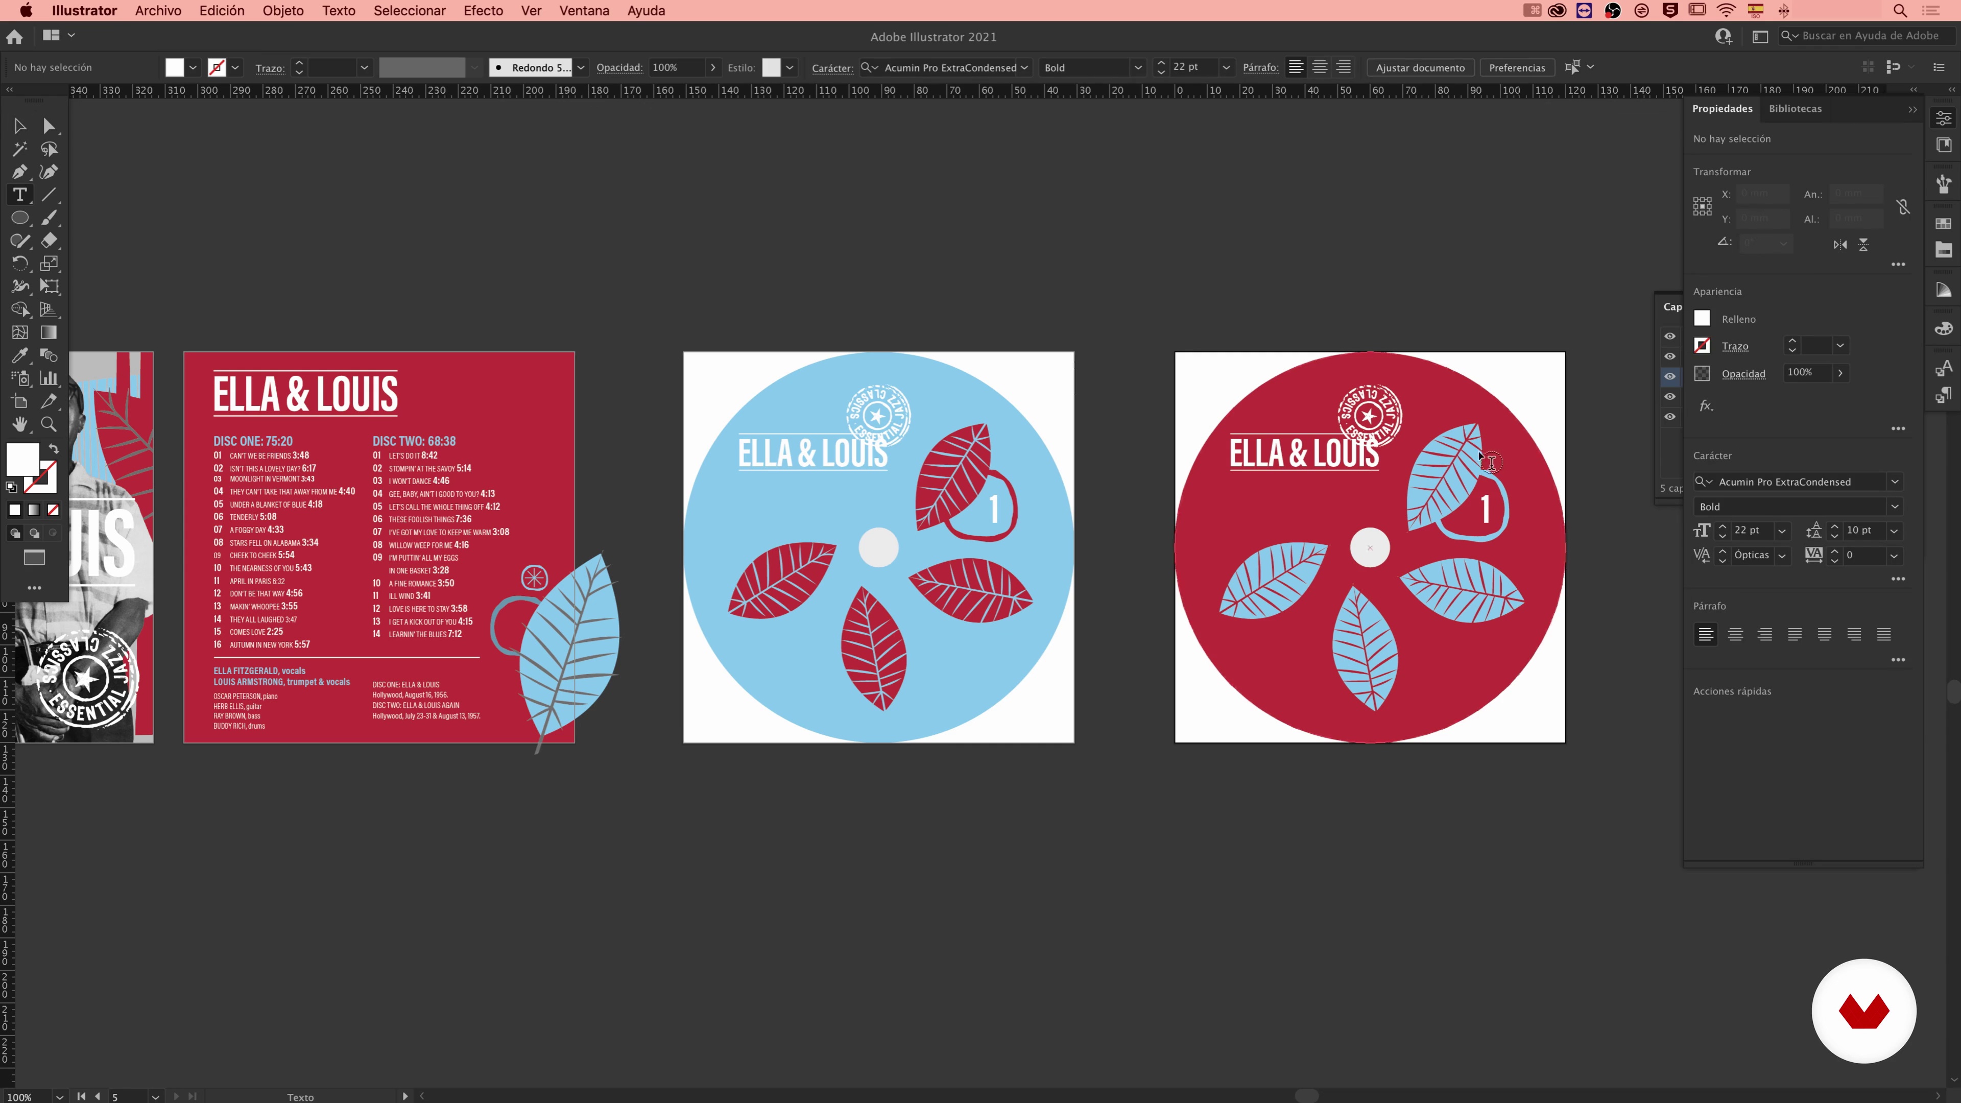This screenshot has width=1961, height=1103.
Task: Select the Pen tool
Action: 20,171
